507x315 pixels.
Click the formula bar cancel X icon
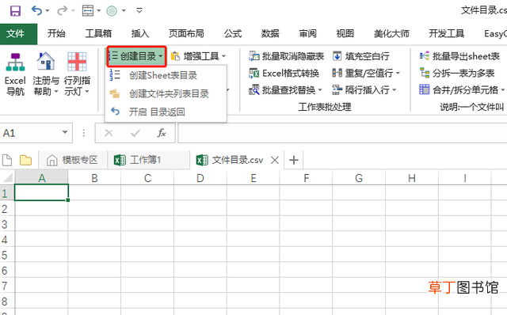pos(109,133)
